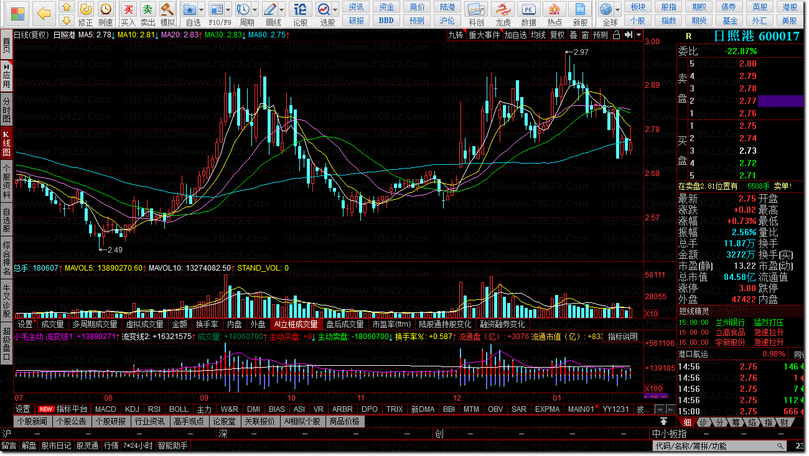Open the 热点 flame icon
The height and width of the screenshot is (456, 809).
(x=554, y=9)
